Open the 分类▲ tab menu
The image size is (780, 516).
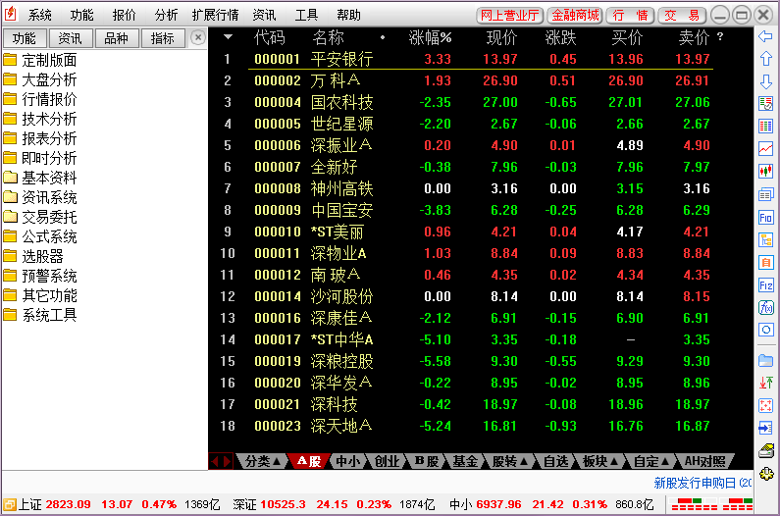(x=263, y=461)
